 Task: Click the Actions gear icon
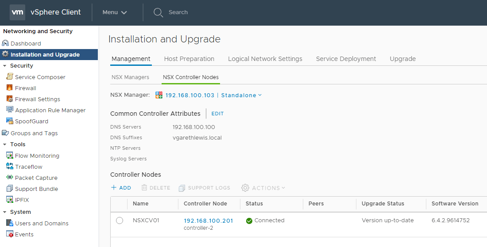coord(245,188)
